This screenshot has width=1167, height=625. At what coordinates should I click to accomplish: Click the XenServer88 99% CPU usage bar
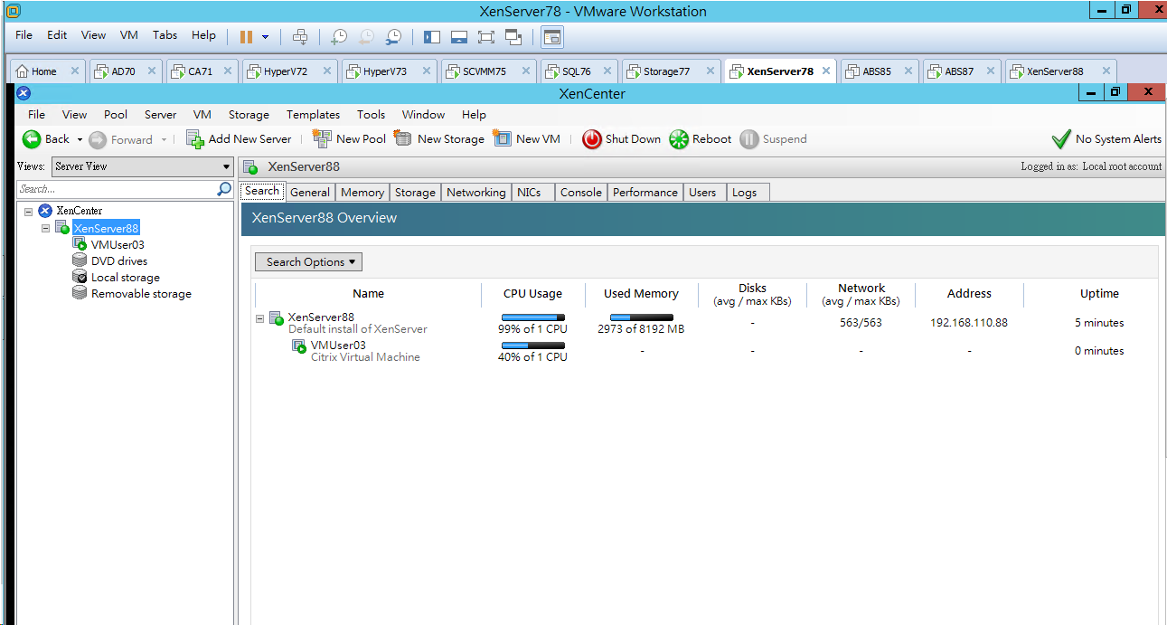tap(533, 317)
